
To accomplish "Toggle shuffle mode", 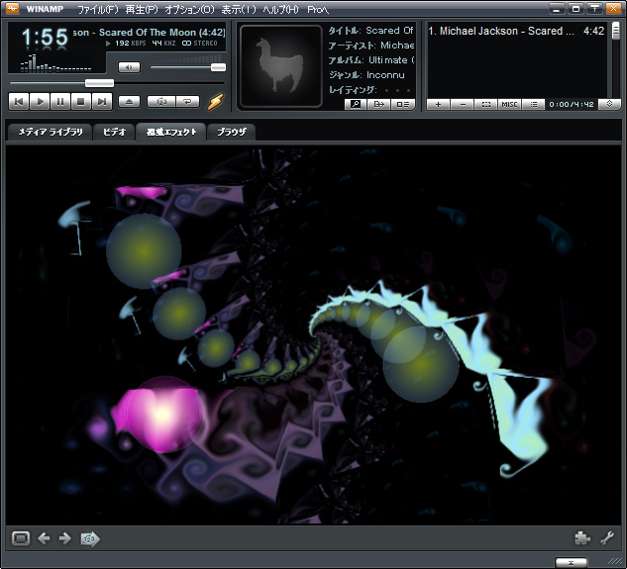I will point(161,102).
